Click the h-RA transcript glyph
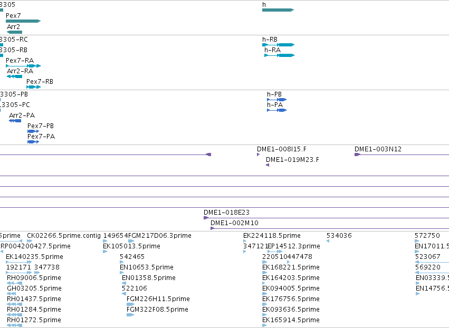The width and height of the screenshot is (449, 328). point(280,55)
